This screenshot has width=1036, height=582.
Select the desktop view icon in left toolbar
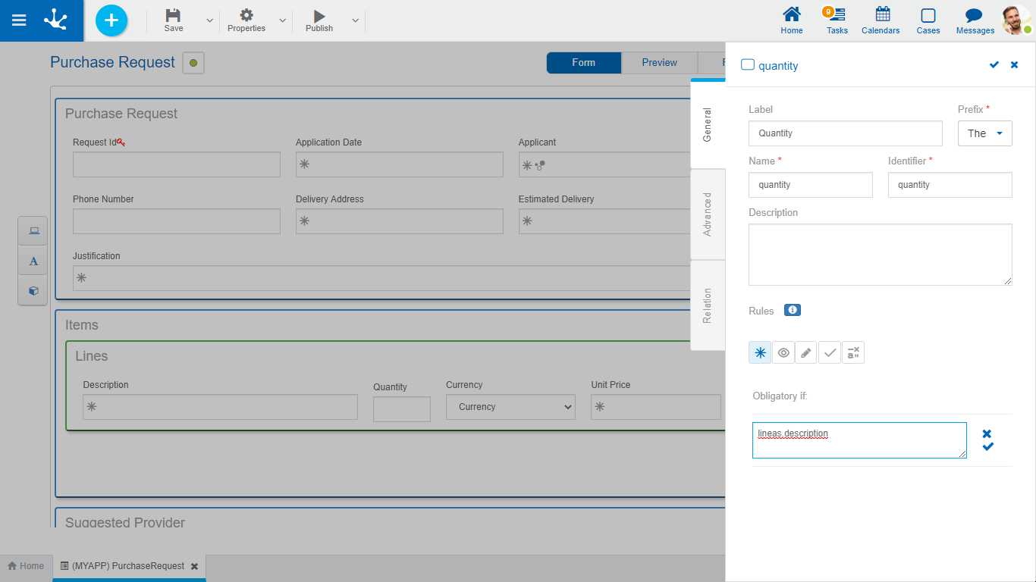(33, 231)
